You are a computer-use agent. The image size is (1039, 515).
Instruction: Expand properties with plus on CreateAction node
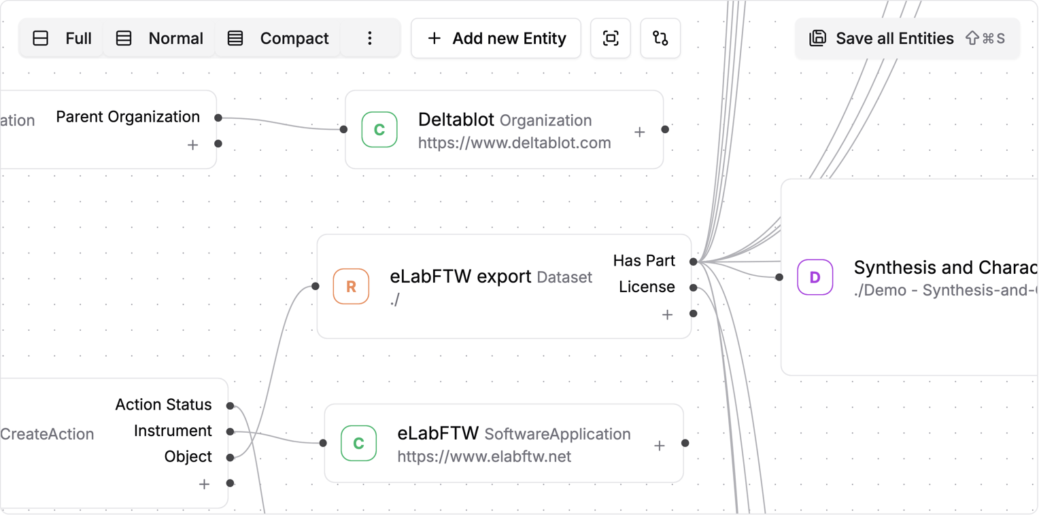tap(203, 484)
